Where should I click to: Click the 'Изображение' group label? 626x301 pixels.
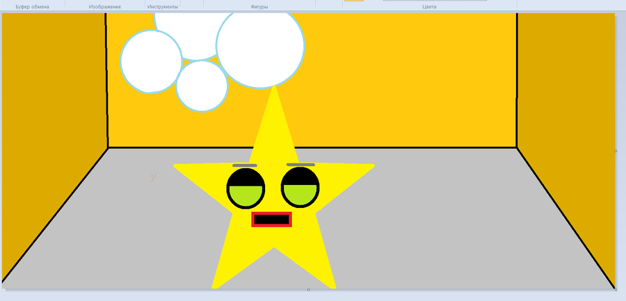(x=104, y=7)
